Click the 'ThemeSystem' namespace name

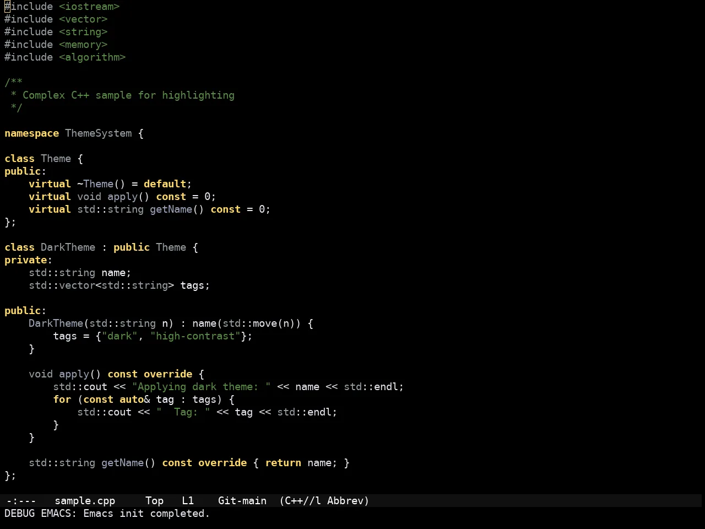pyautogui.click(x=99, y=133)
